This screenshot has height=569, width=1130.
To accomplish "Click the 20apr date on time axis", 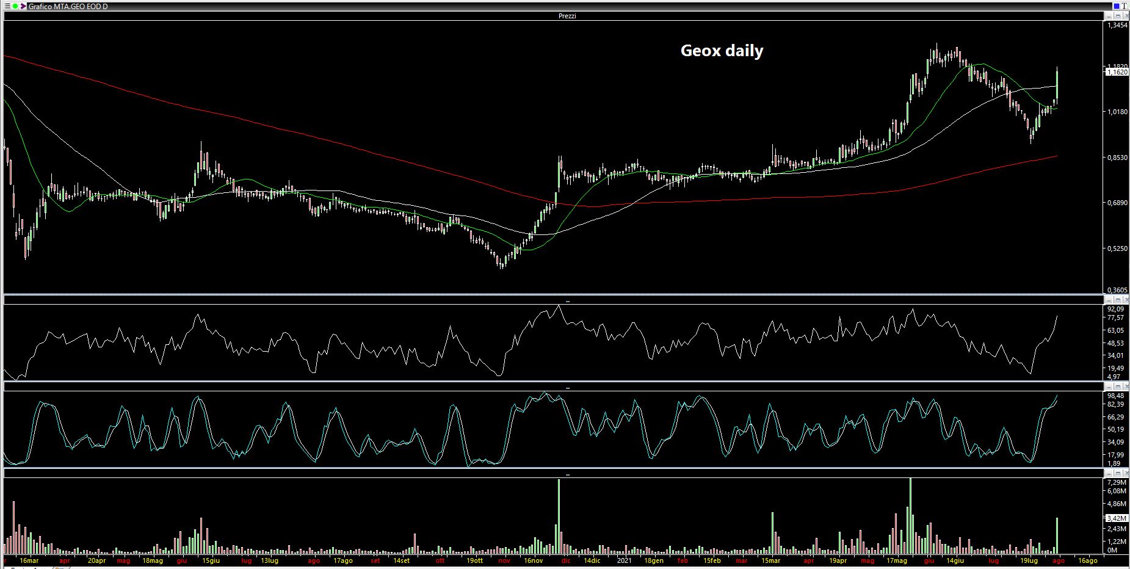I will coord(96,560).
